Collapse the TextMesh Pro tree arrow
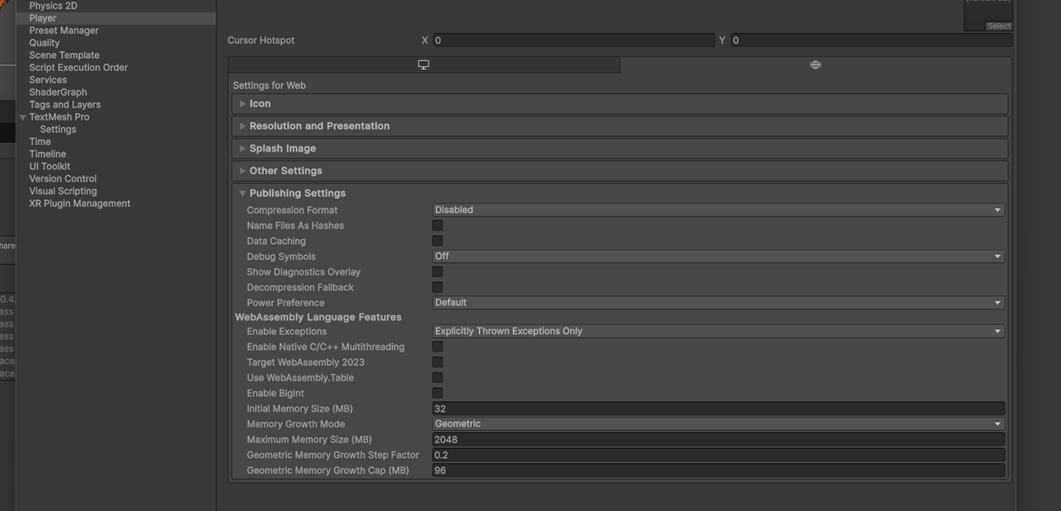The image size is (1061, 511). pyautogui.click(x=23, y=118)
